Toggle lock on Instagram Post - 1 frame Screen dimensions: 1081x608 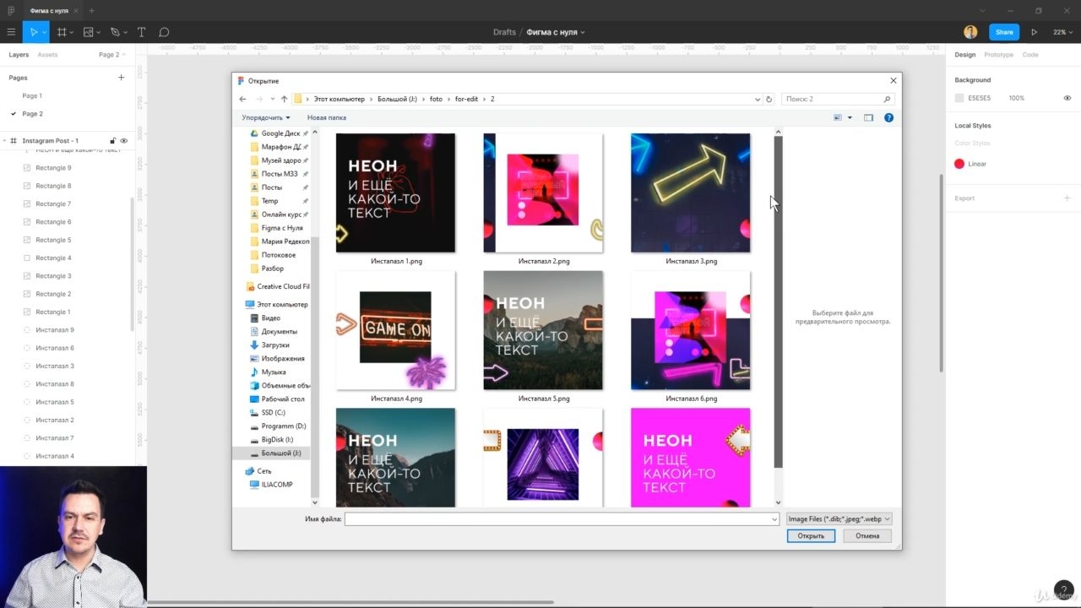coord(112,141)
